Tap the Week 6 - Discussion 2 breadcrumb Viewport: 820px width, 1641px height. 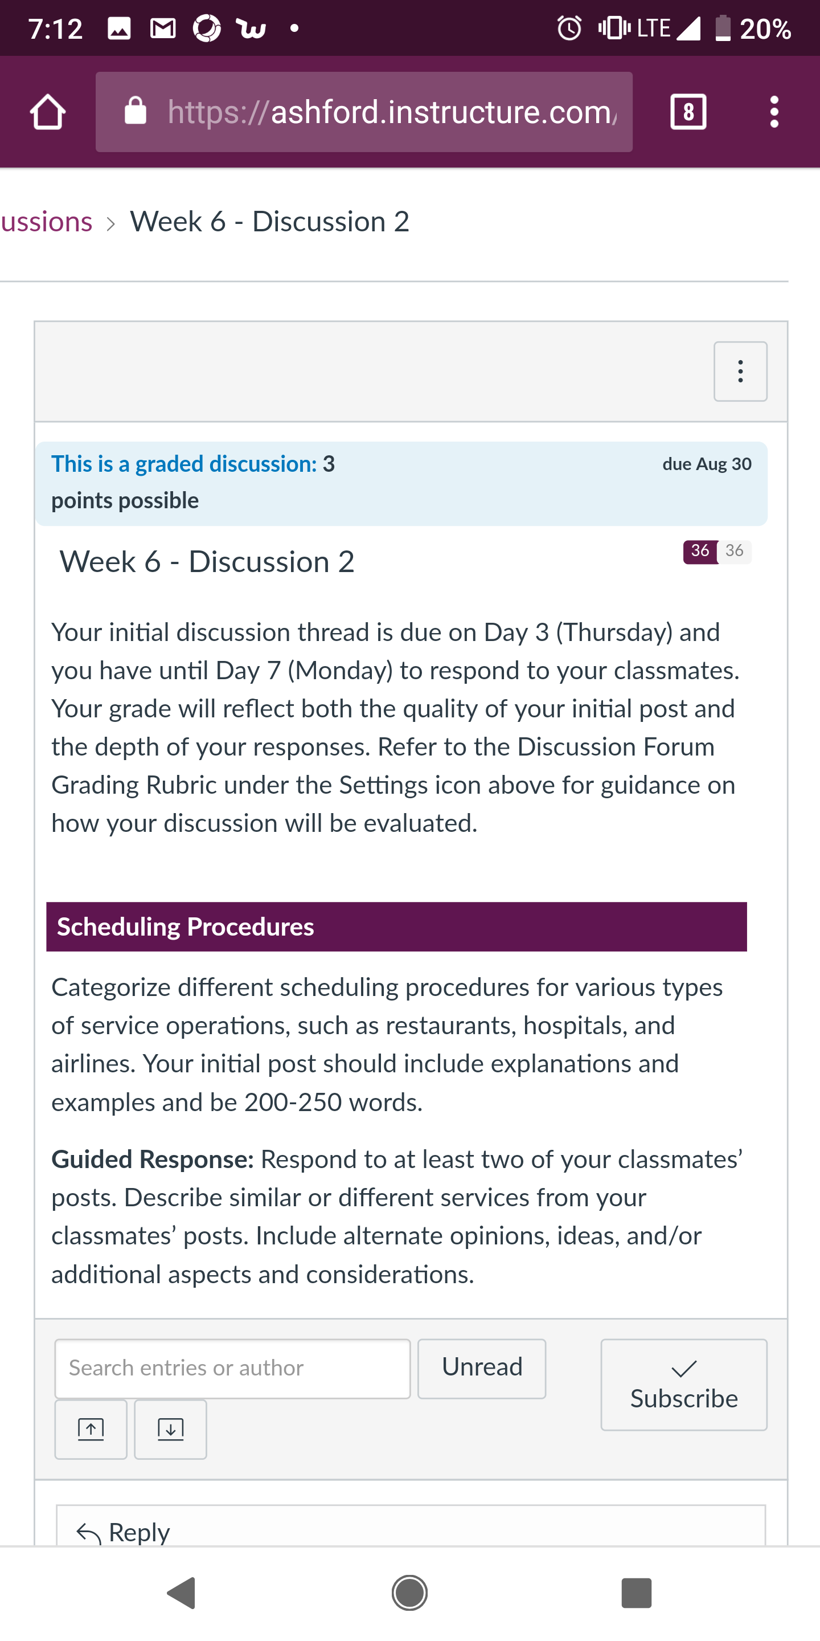pos(269,222)
